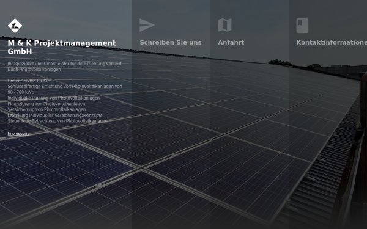This screenshot has width=367, height=229.
Task: Click 'Erstellung individueller Versicherungskonzepte' line
Action: tap(55, 115)
